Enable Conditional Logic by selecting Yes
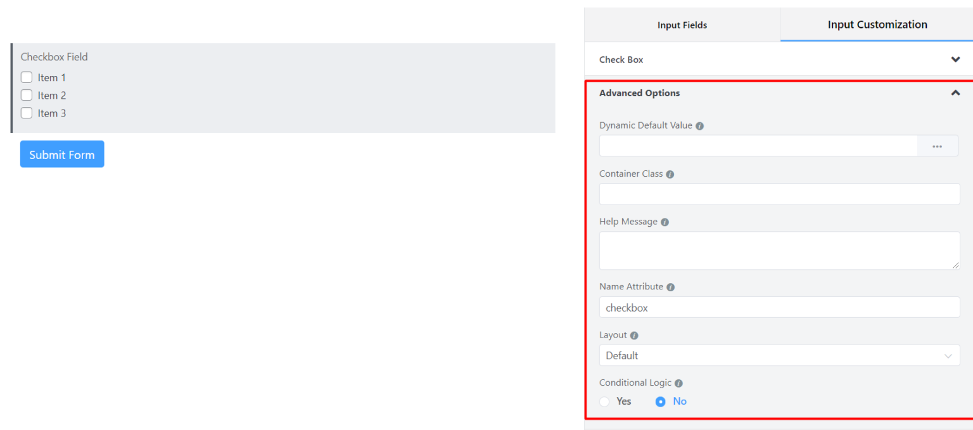This screenshot has height=430, width=973. 604,401
